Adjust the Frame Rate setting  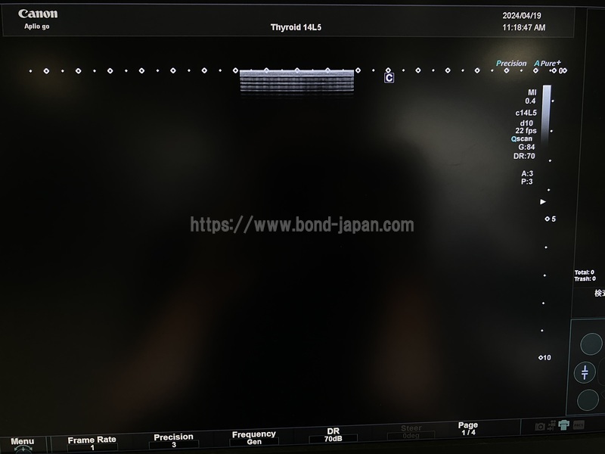point(92,442)
